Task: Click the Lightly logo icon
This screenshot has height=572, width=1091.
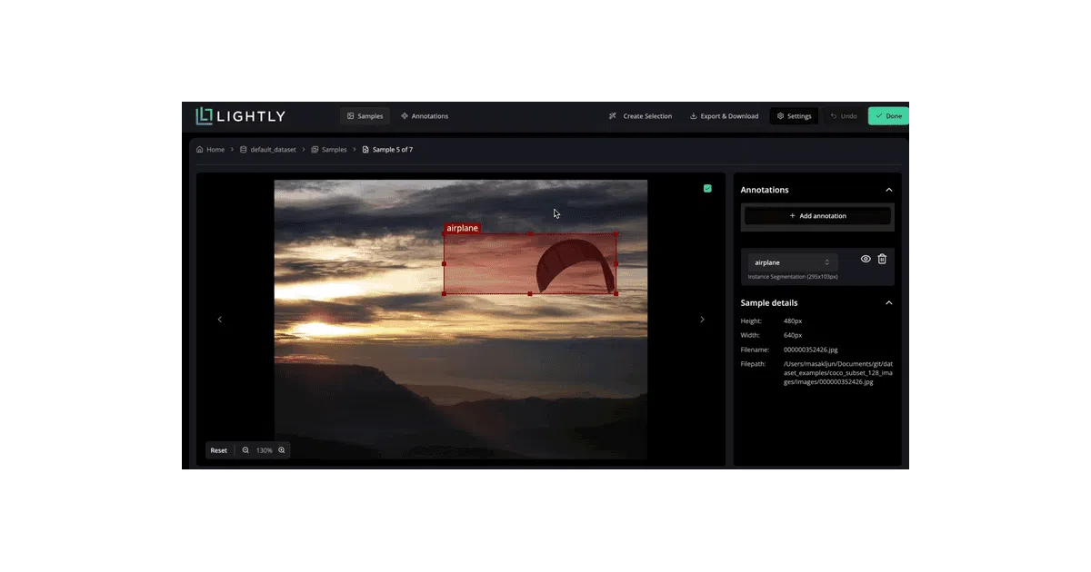Action: [205, 116]
